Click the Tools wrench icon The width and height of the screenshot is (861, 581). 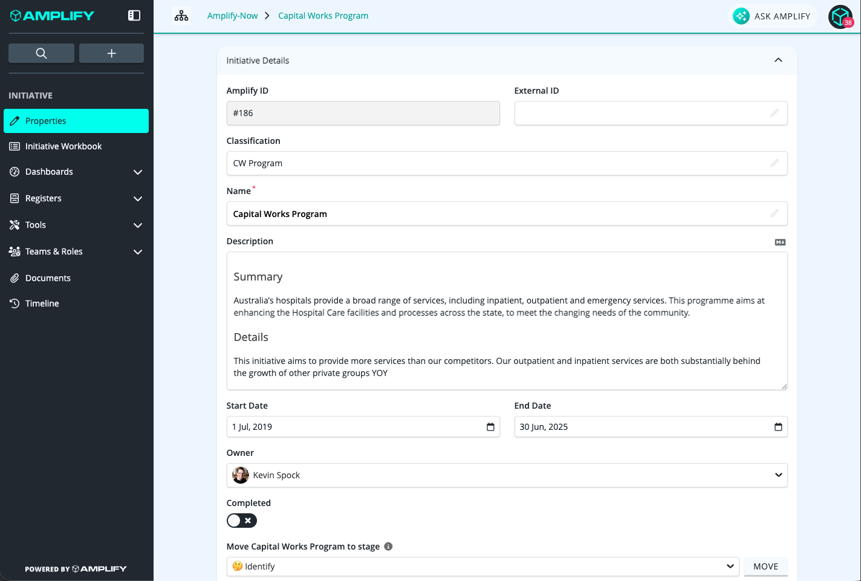tap(15, 225)
